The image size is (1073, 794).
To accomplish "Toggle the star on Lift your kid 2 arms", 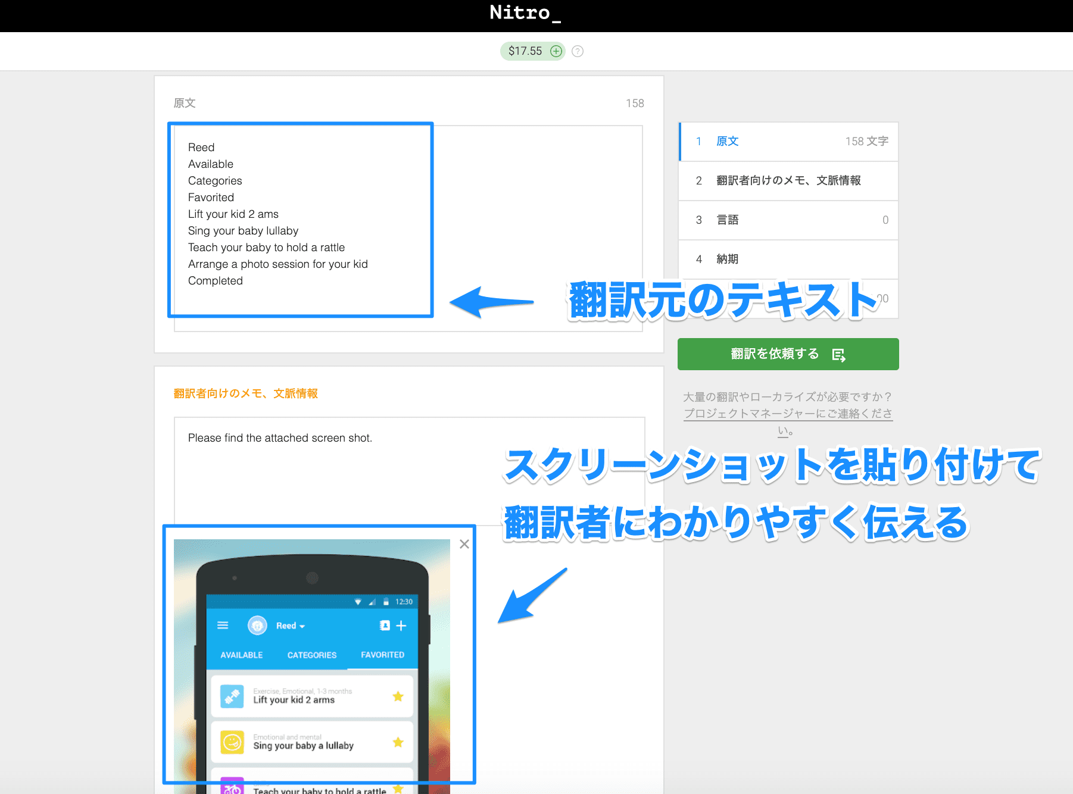I will coord(398,696).
